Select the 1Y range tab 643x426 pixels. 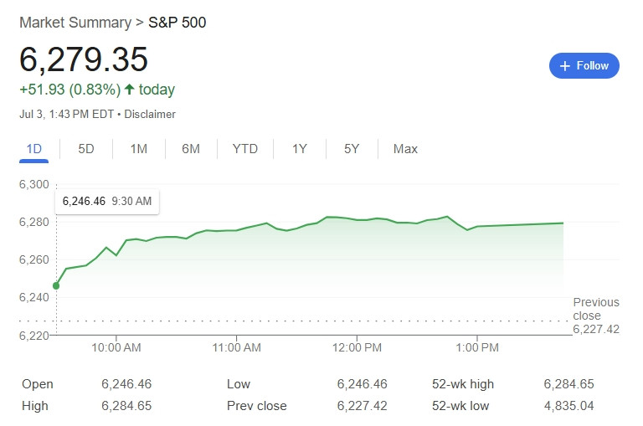[300, 149]
